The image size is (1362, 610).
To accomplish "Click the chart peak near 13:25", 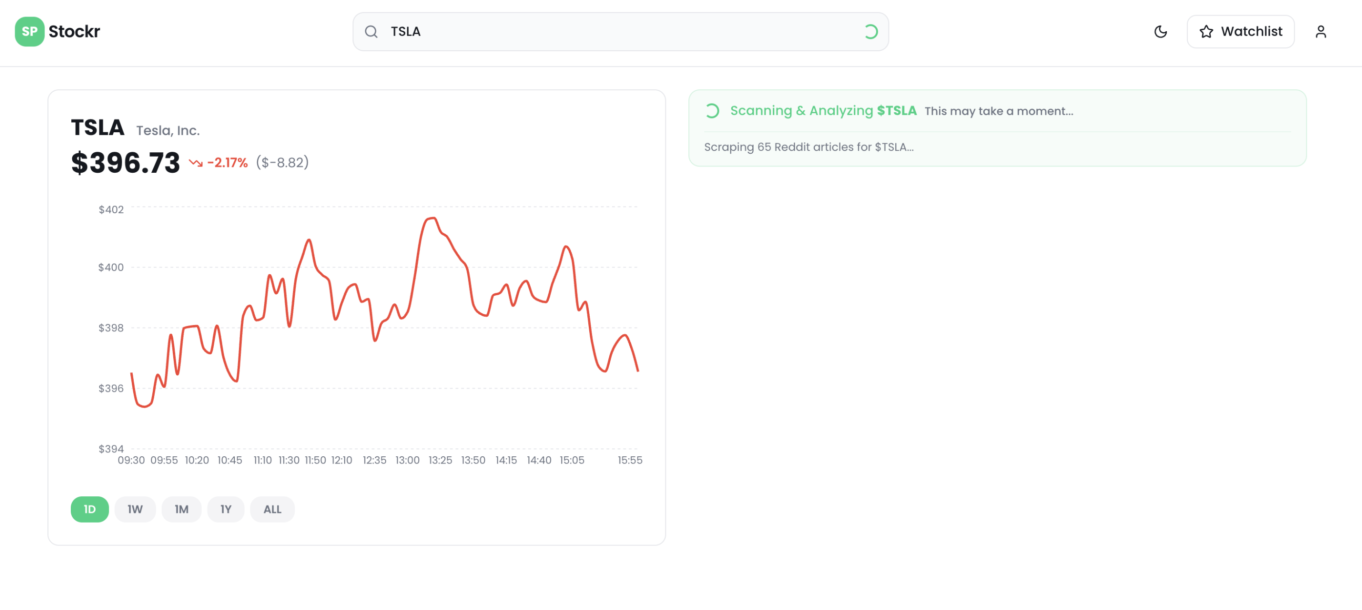I will [433, 218].
